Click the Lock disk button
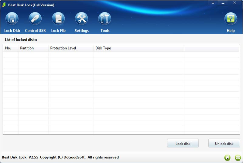243x163 pixels. coord(183,143)
